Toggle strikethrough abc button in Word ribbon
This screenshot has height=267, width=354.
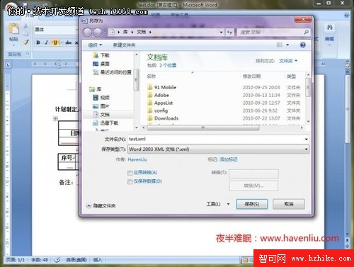69,42
